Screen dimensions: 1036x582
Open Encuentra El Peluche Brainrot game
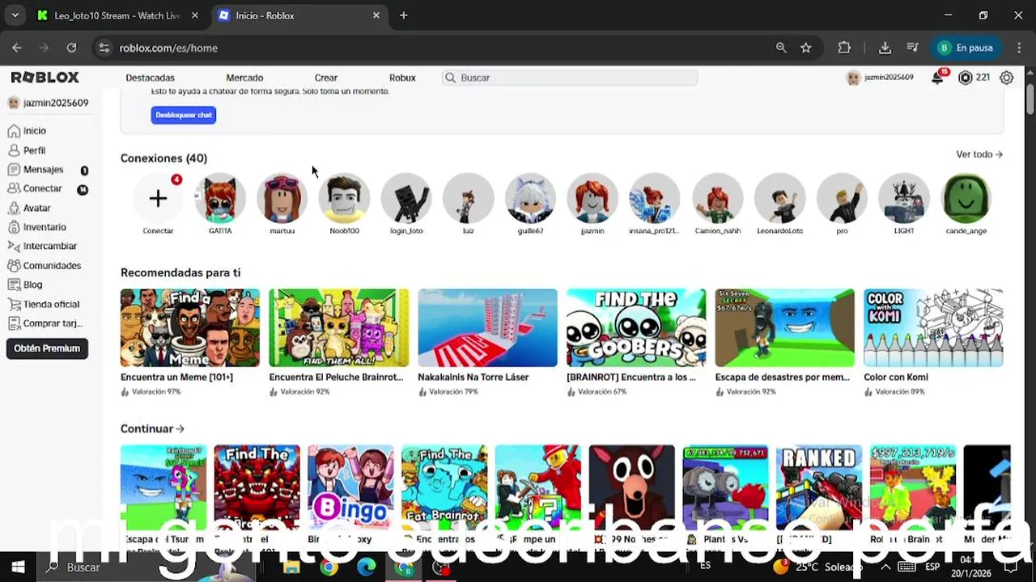coord(338,327)
